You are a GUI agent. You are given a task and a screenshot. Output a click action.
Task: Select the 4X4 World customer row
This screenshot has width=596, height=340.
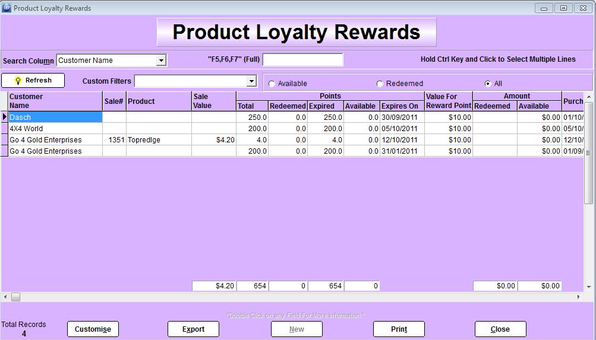pyautogui.click(x=55, y=129)
